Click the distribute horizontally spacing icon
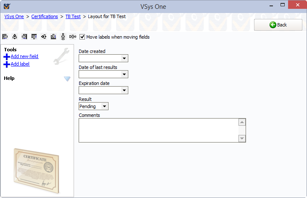 click(73, 37)
